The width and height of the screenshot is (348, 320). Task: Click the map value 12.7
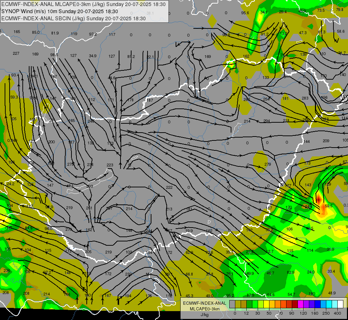(270, 251)
